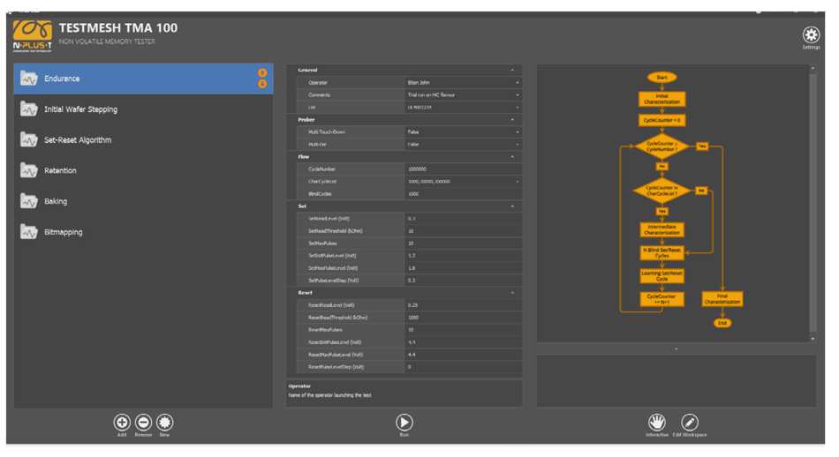This screenshot has height=457, width=839.
Task: Click flowchart scrollbar up arrow
Action: (813, 69)
